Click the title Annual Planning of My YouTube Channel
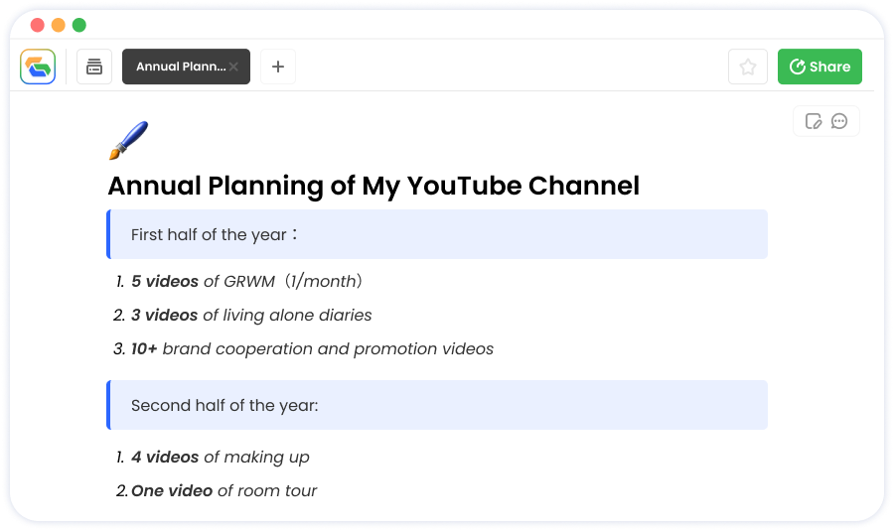Screen dimensions: 894x531 [x=373, y=186]
